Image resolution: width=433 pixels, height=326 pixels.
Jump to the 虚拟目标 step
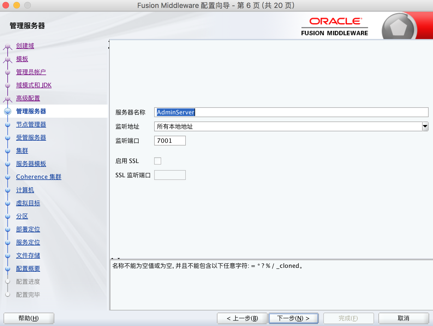click(x=28, y=203)
